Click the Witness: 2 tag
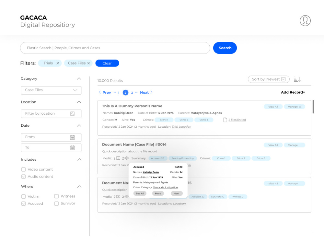Screen dimensions: 324x243 237,197
